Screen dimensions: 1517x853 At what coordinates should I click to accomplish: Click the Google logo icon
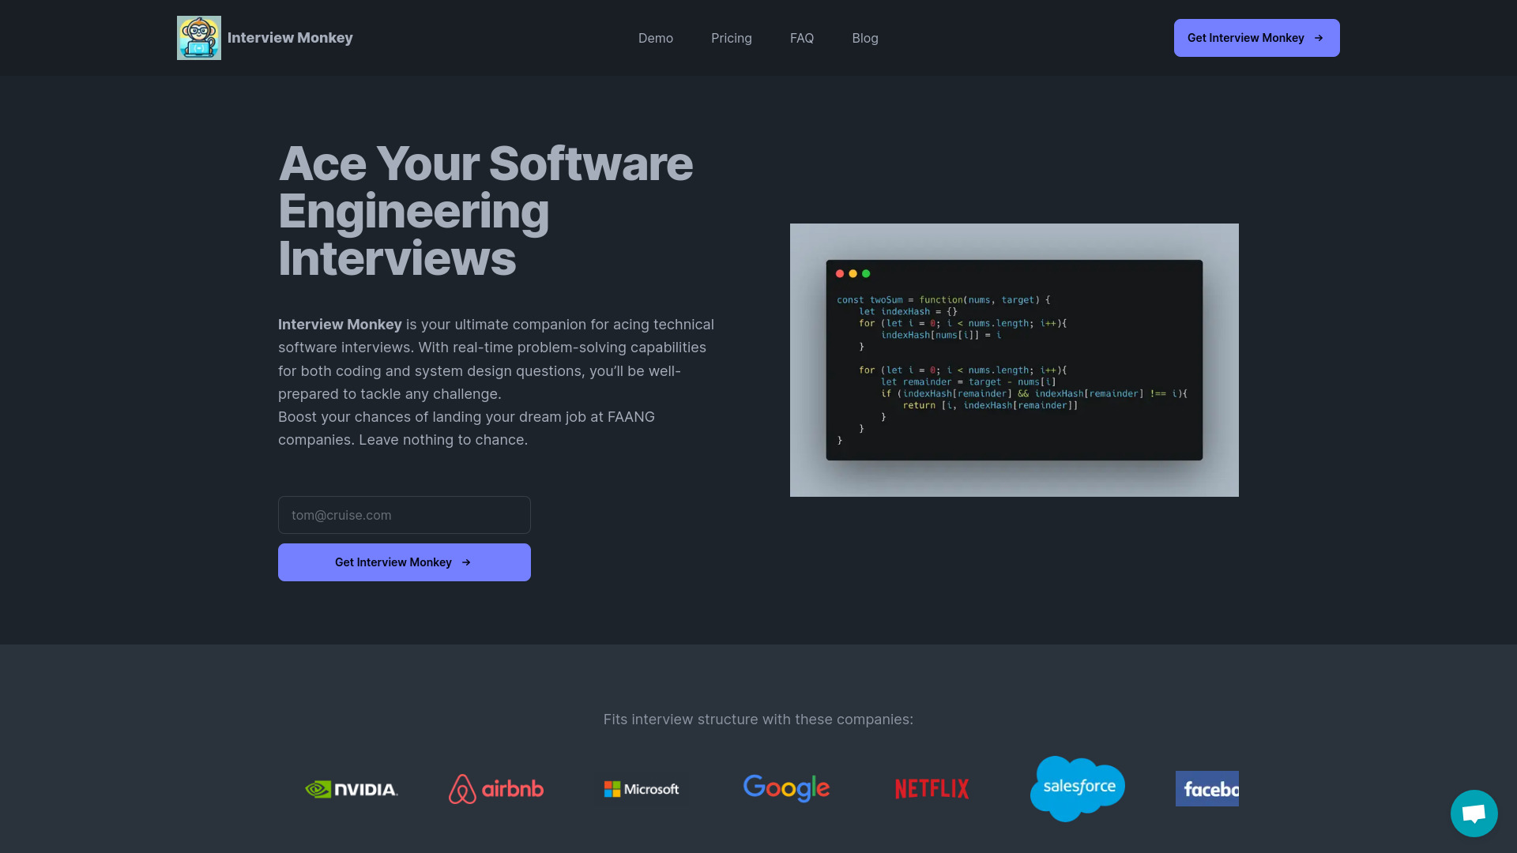pos(787,788)
